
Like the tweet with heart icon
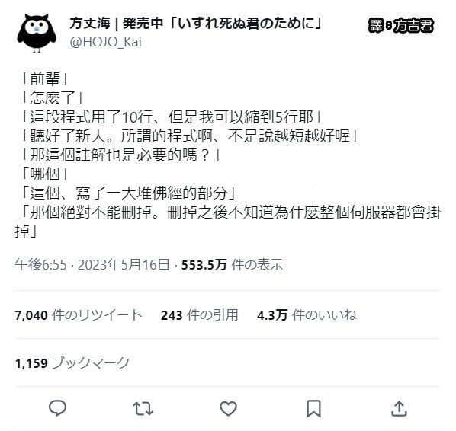point(228,408)
